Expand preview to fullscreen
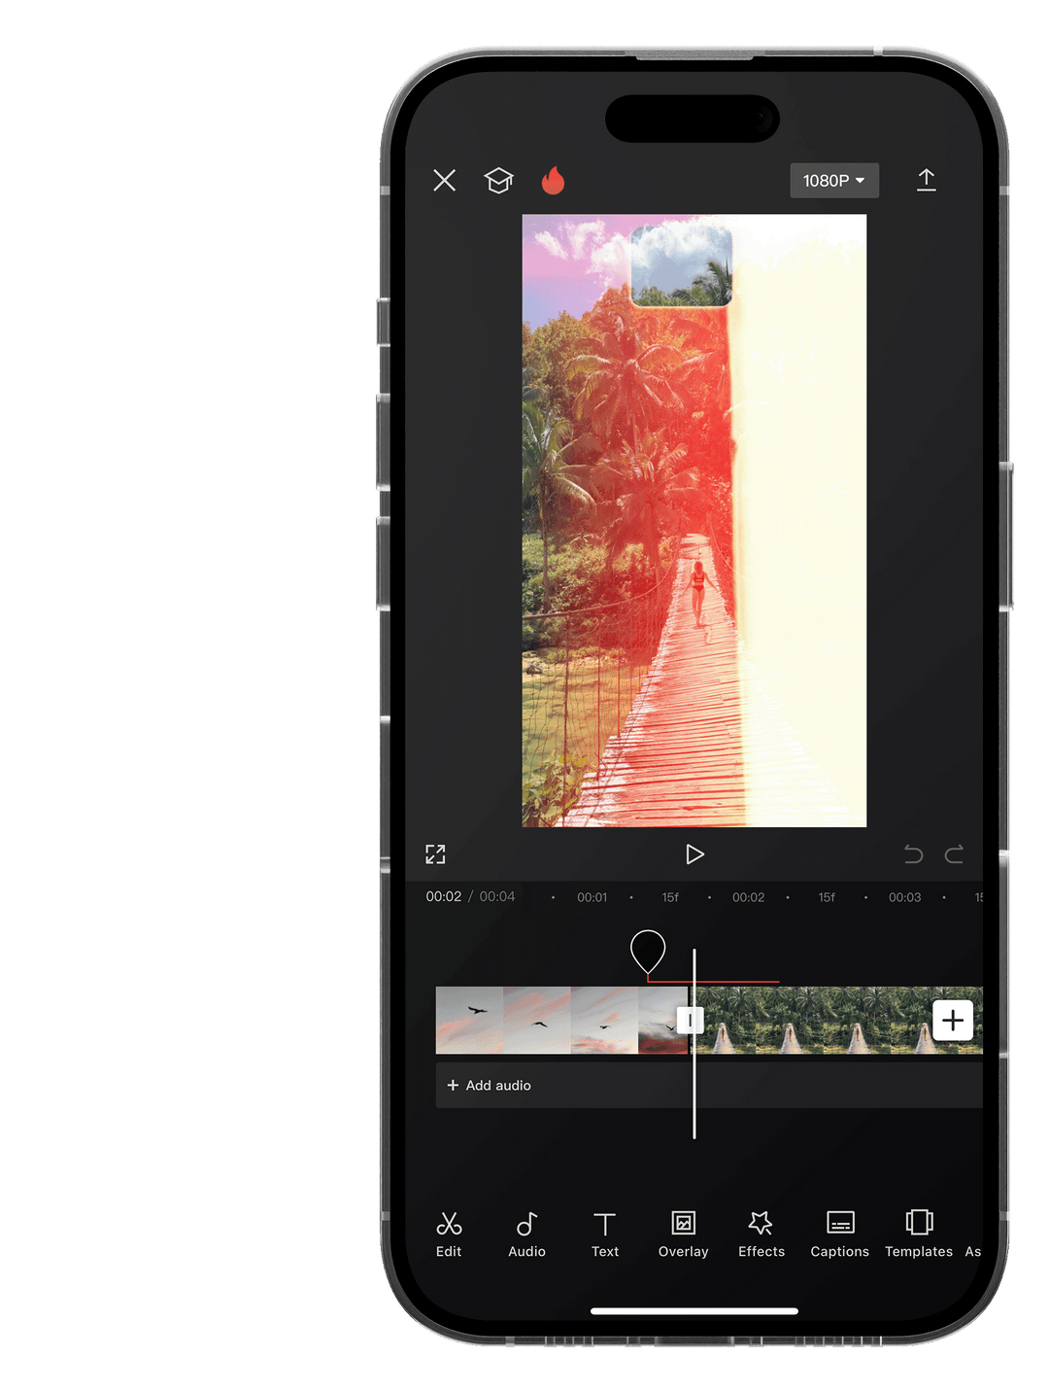1049x1392 pixels. coord(435,854)
